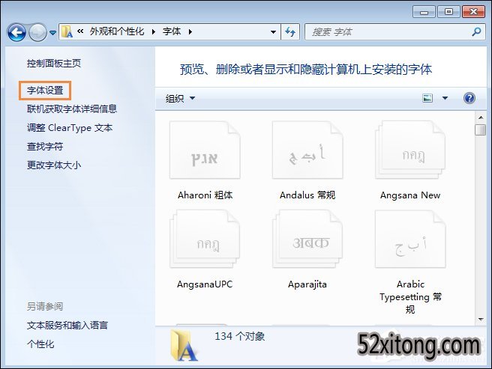The height and width of the screenshot is (369, 492).
Task: Maximize the Fonts window
Action: click(448, 12)
